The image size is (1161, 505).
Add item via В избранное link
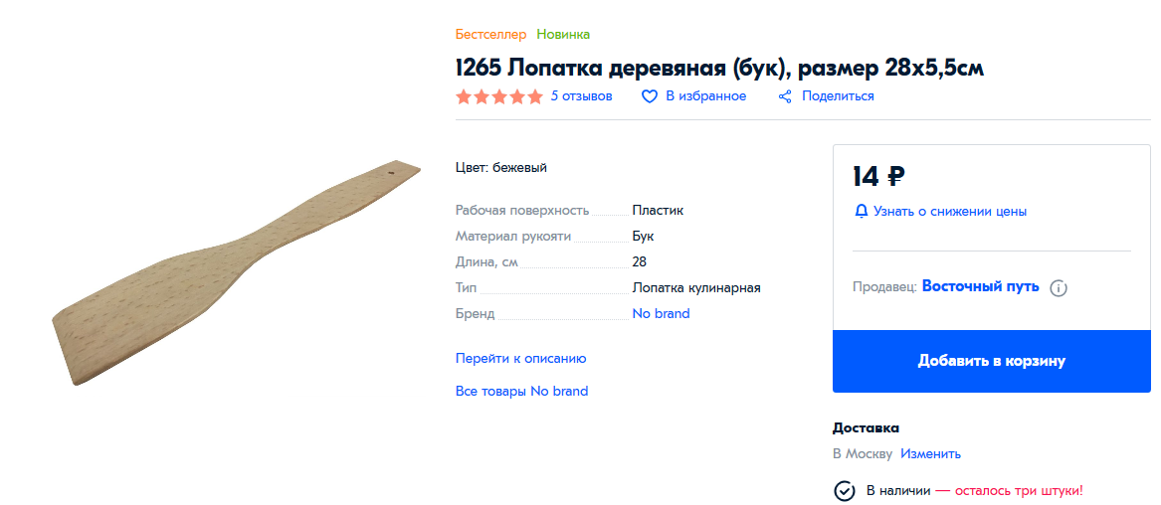tap(705, 96)
